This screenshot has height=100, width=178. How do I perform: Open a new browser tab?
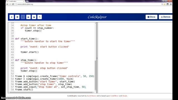point(27,1)
